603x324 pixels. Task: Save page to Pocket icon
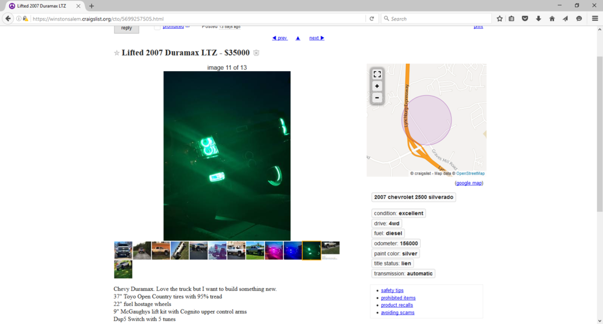pos(525,19)
